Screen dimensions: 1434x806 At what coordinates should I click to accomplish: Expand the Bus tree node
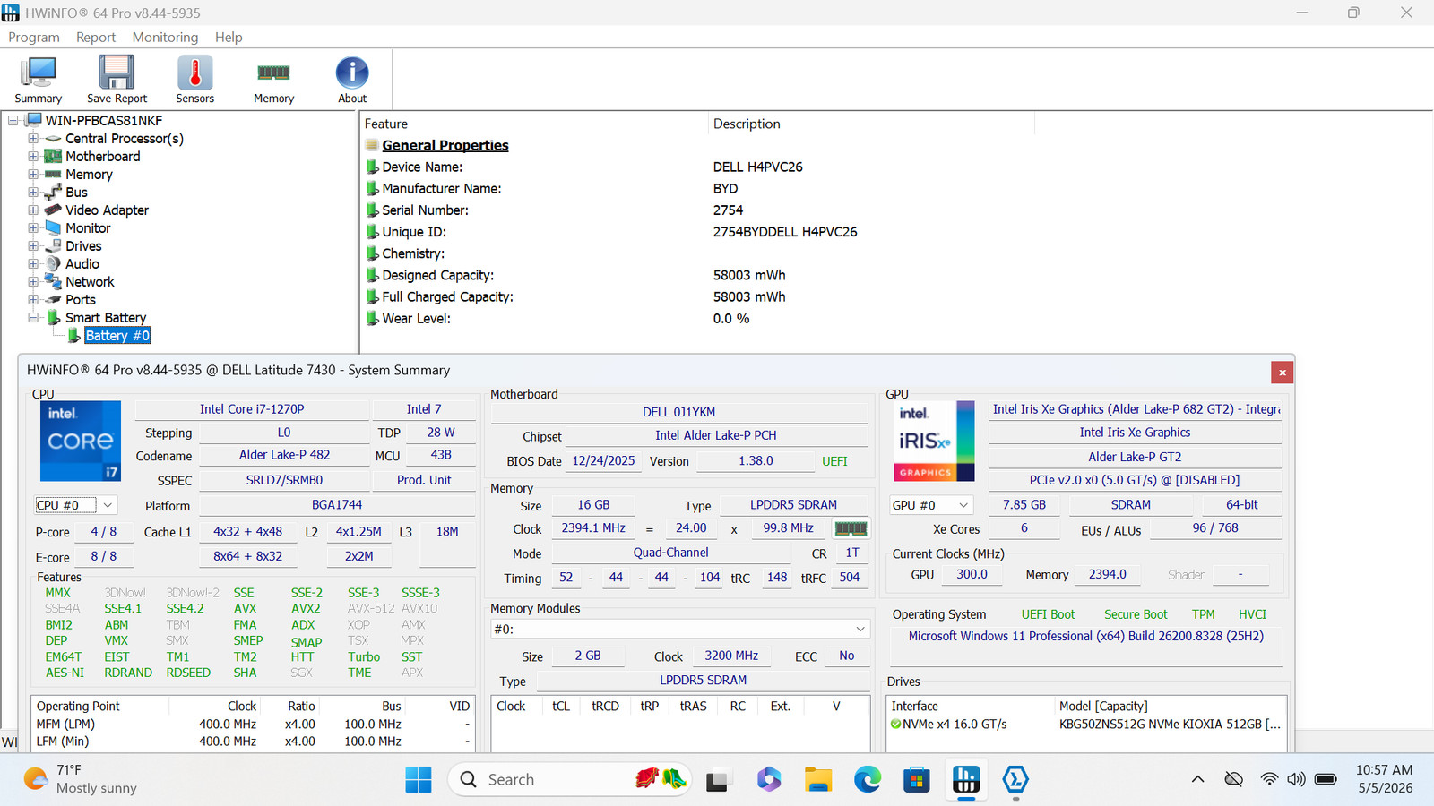tap(33, 193)
